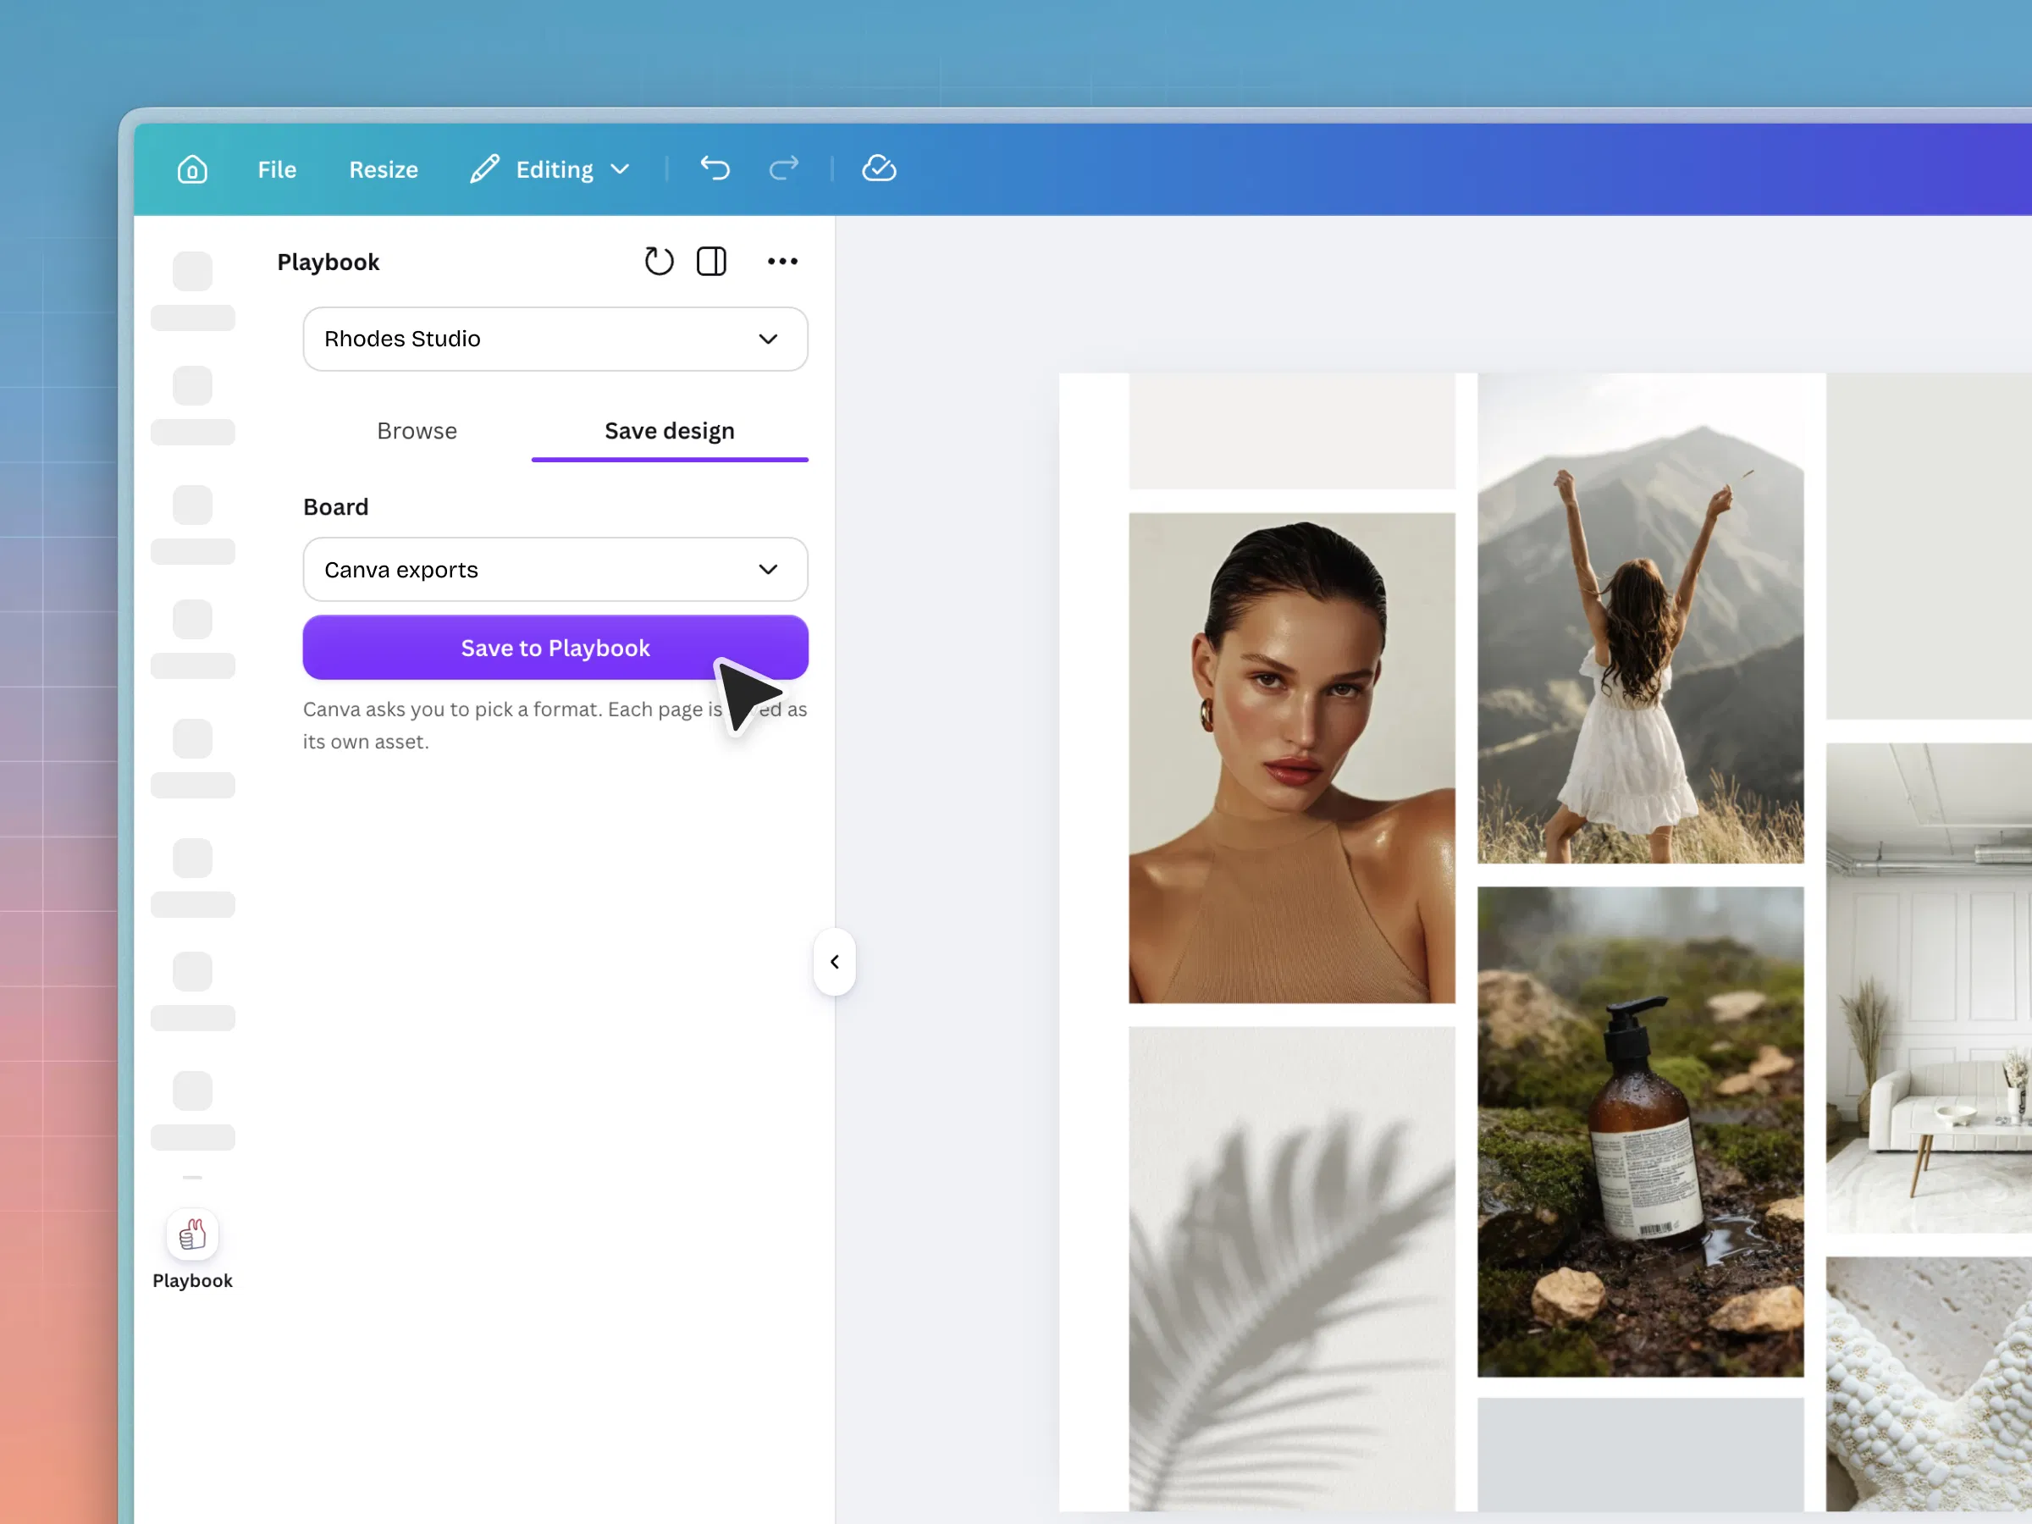Select the palm leaf shadow photo
Viewport: 2032px width, 1524px height.
(1290, 1269)
